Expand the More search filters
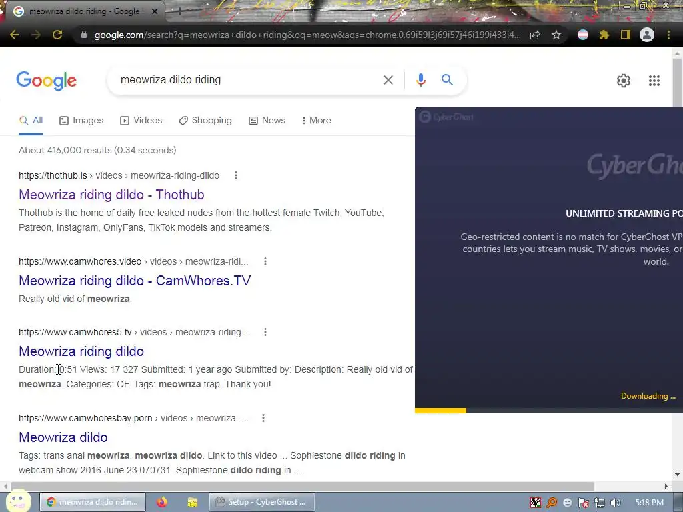 pyautogui.click(x=317, y=121)
